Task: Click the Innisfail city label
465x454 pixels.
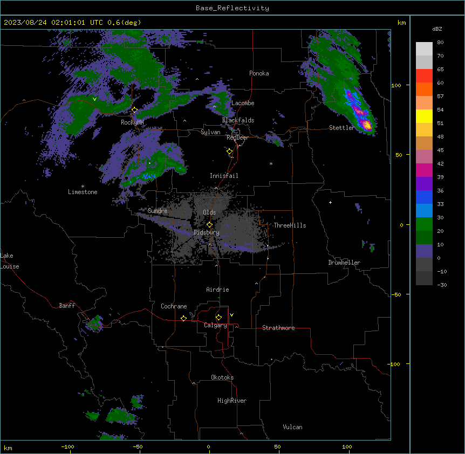Action: [224, 176]
